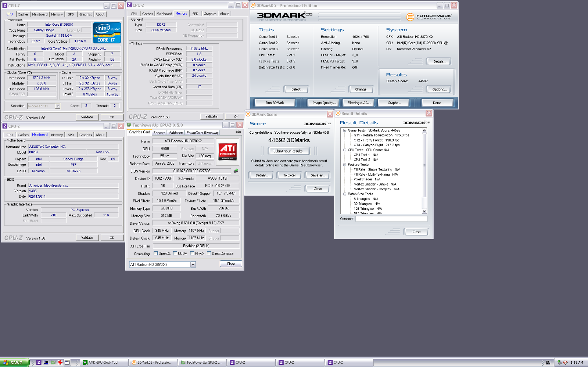Click the EN language indicator in the taskbar
588x367 pixels.
tap(548, 362)
